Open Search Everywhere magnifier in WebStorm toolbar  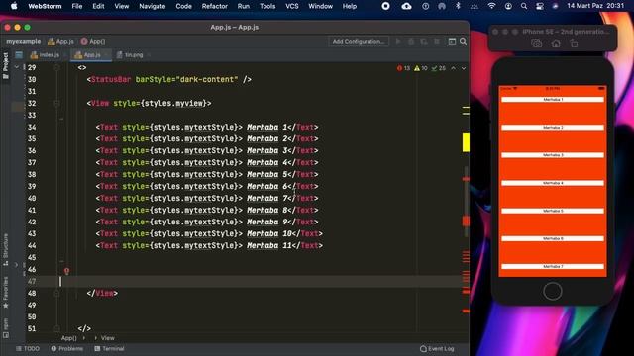463,42
